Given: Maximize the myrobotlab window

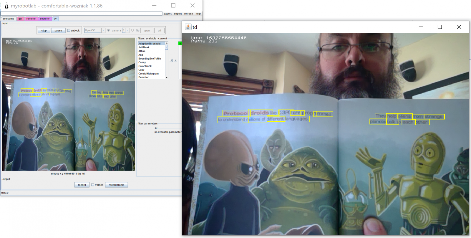Looking at the screenshot, I should [x=173, y=6].
